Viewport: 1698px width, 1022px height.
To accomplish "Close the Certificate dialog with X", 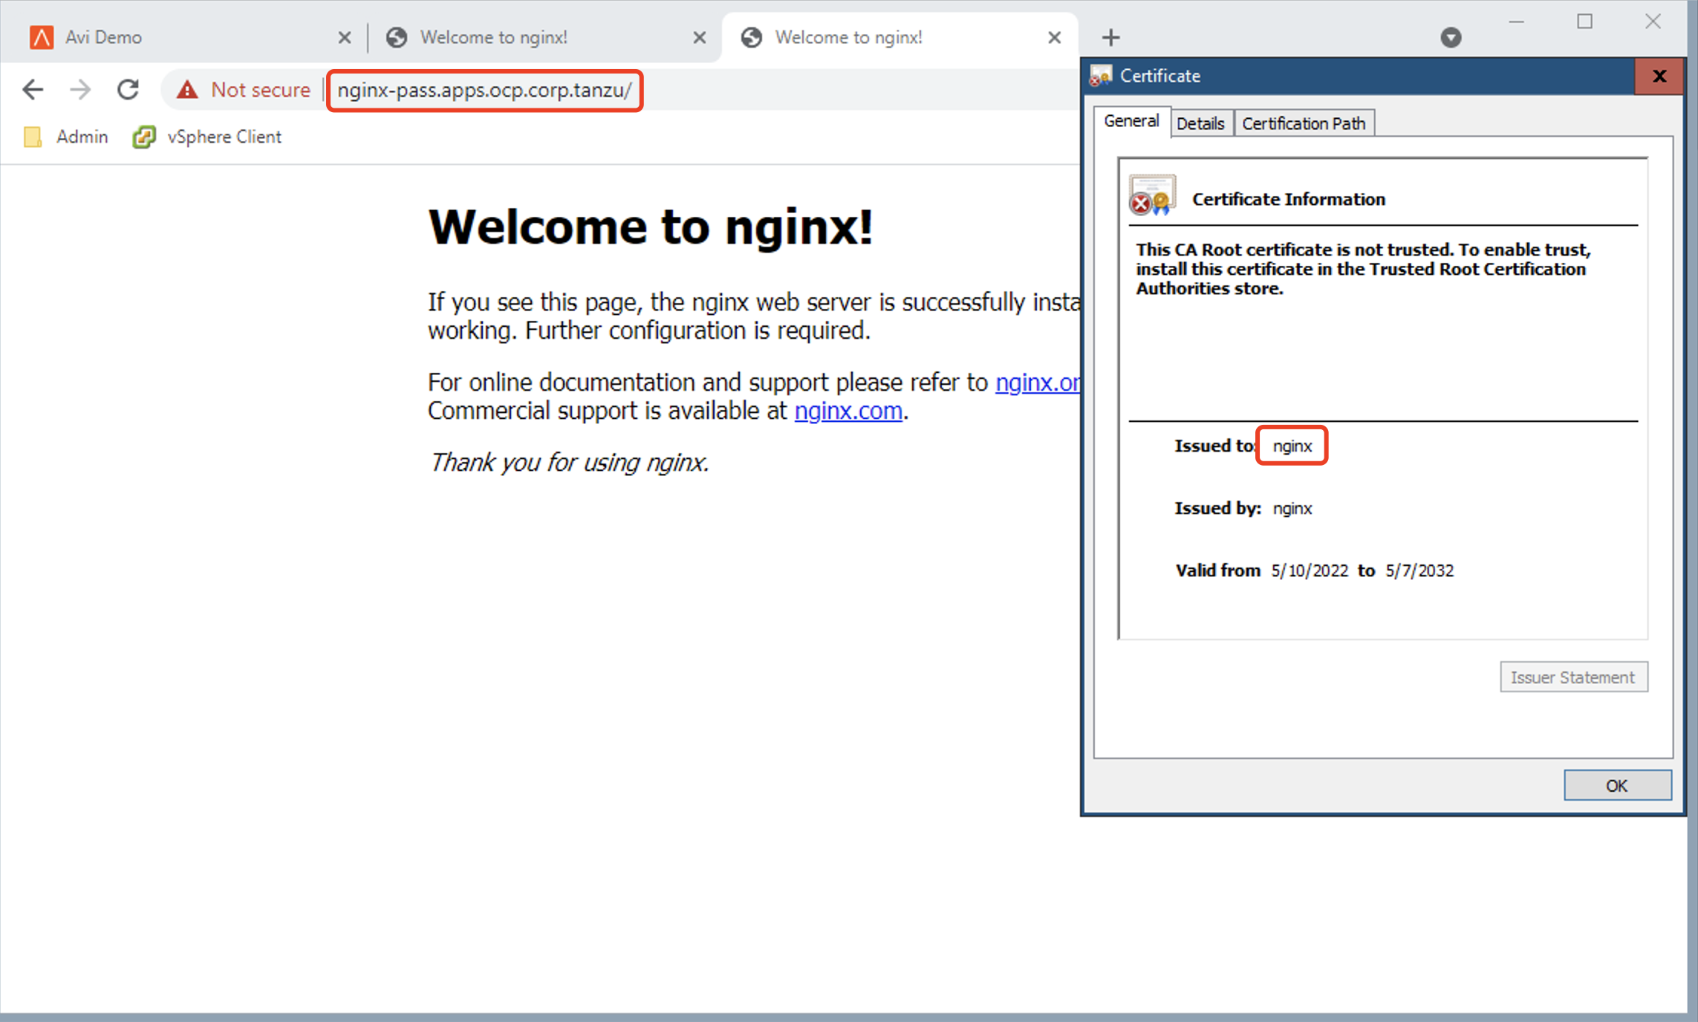I will (1659, 76).
